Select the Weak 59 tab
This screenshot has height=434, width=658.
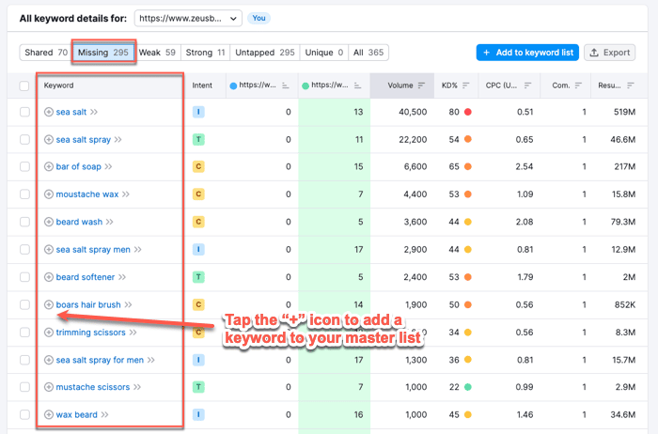tap(157, 53)
